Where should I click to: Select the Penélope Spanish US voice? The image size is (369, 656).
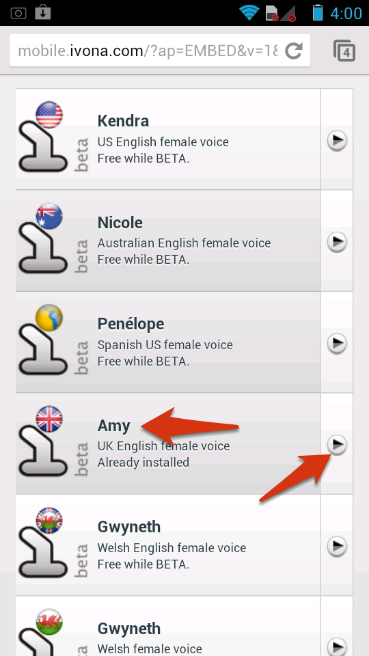click(x=168, y=342)
